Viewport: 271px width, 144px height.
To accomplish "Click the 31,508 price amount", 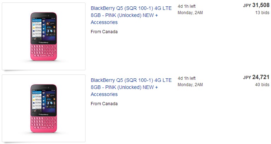I will coord(260,5).
